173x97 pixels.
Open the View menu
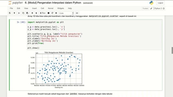pos(26,8)
